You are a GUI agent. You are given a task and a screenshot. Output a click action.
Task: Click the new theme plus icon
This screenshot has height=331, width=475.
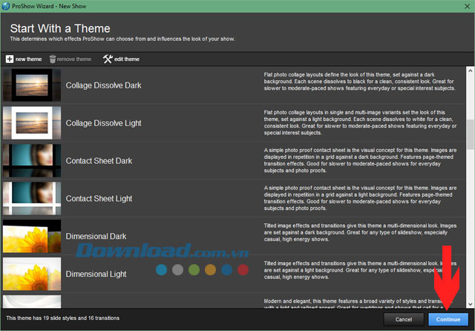point(10,59)
